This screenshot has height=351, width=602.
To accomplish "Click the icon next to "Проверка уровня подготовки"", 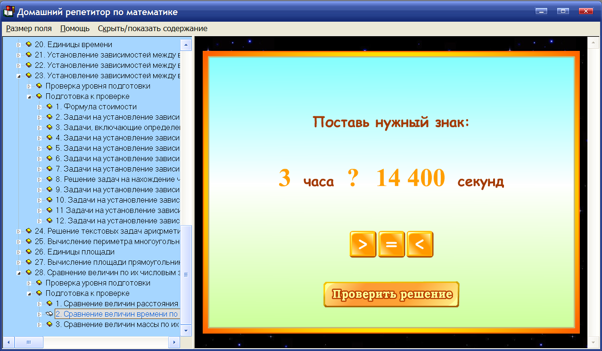I will [38, 86].
